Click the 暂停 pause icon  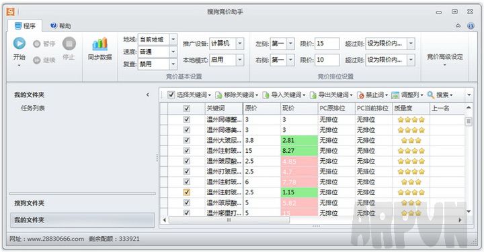click(x=37, y=44)
